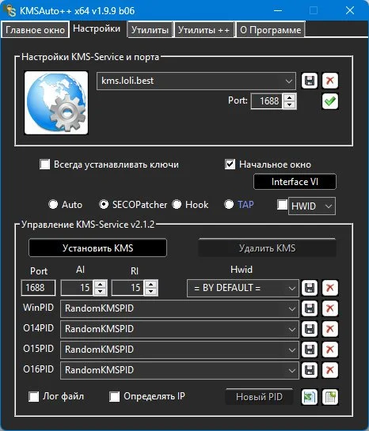Click the AI value field
Screen dimensions: 369x431
tap(78, 288)
